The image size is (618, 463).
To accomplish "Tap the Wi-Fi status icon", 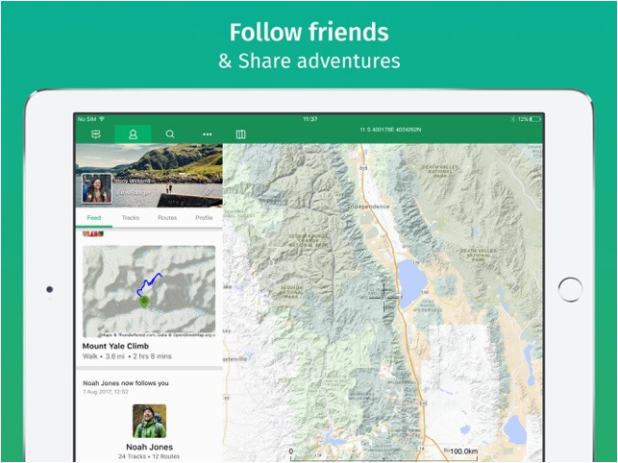I will coord(102,118).
